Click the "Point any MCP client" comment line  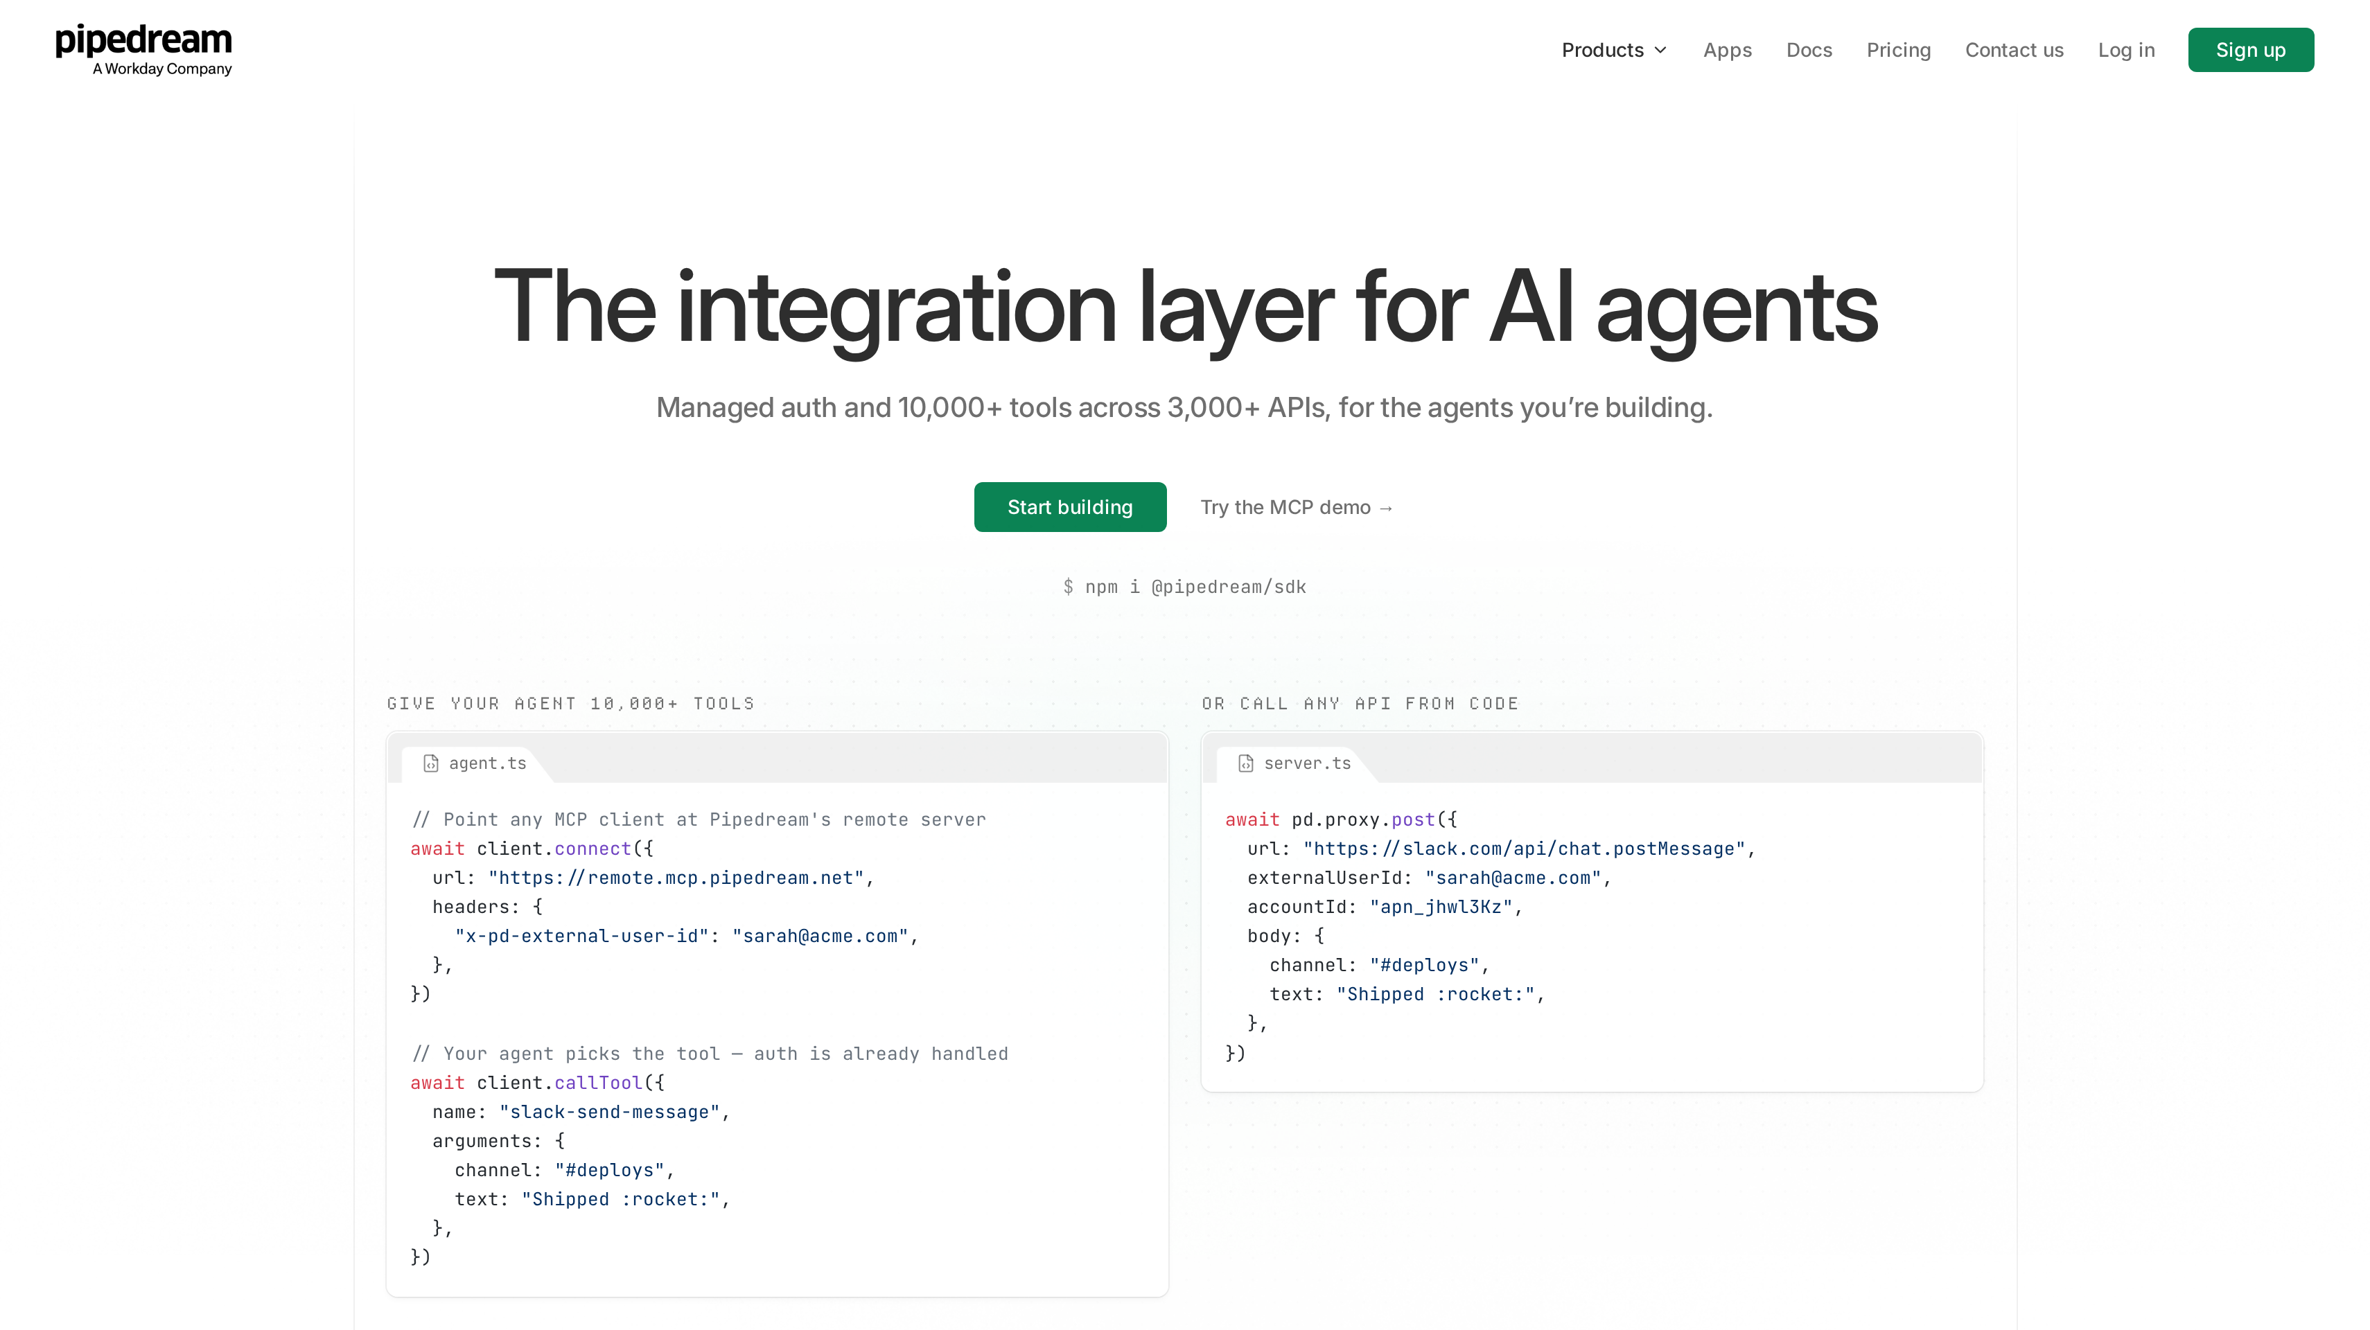pos(699,819)
